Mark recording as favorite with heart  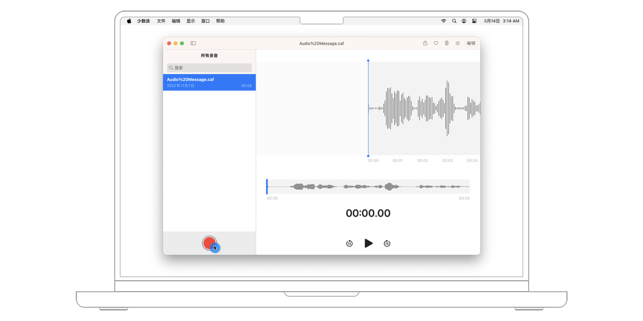pos(436,44)
